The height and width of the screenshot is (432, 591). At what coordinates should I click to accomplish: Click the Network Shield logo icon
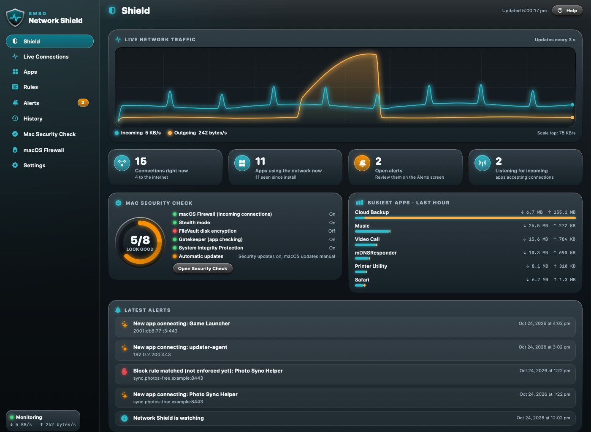15,18
